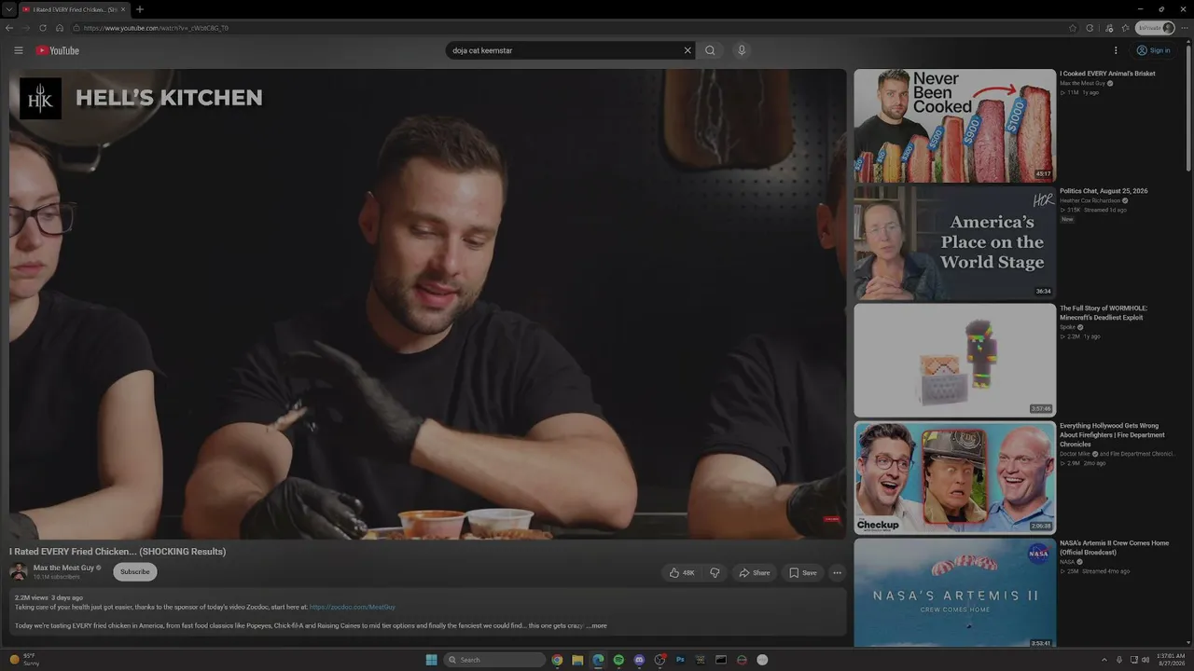Like the video with 48K likes

682,572
